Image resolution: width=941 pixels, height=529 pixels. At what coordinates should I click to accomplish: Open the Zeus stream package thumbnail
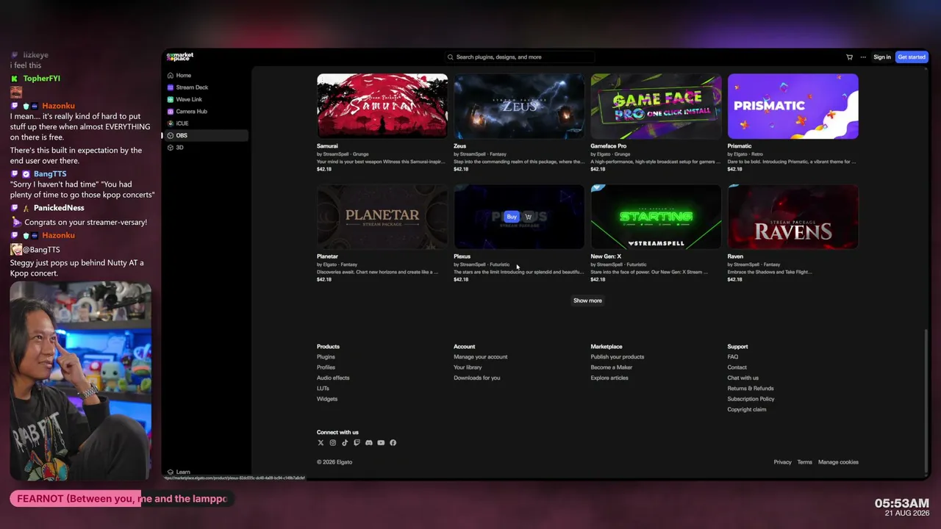tap(519, 106)
